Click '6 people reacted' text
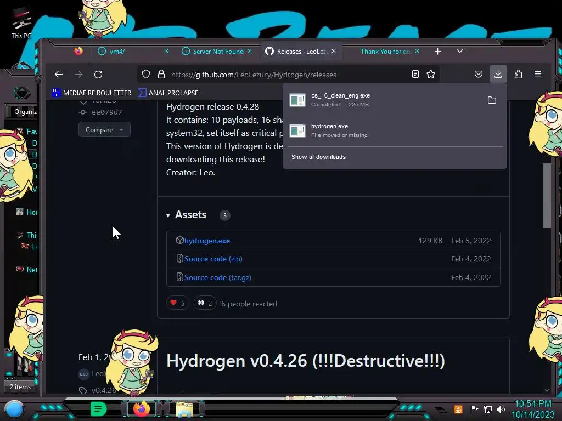Image resolution: width=562 pixels, height=421 pixels. coord(249,304)
